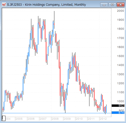
Task: Click the 1500 price scale label
Action: pyautogui.click(x=120, y=56)
